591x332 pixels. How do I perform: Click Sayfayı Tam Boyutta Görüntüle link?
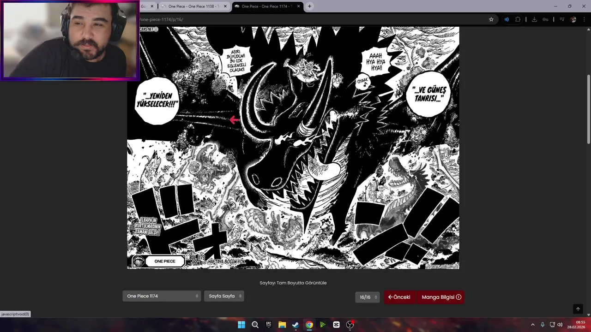[x=293, y=283]
